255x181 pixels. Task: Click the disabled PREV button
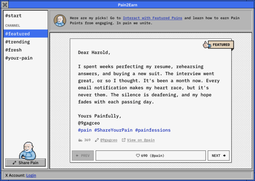click(x=83, y=156)
